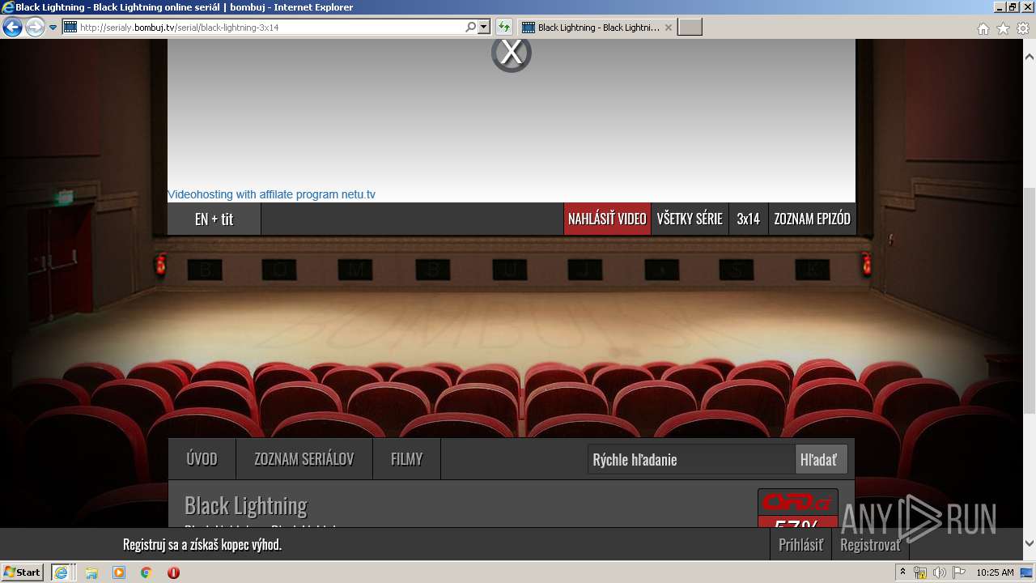Open the netu.tv videohosting affiliate link
The image size is (1036, 583).
271,194
